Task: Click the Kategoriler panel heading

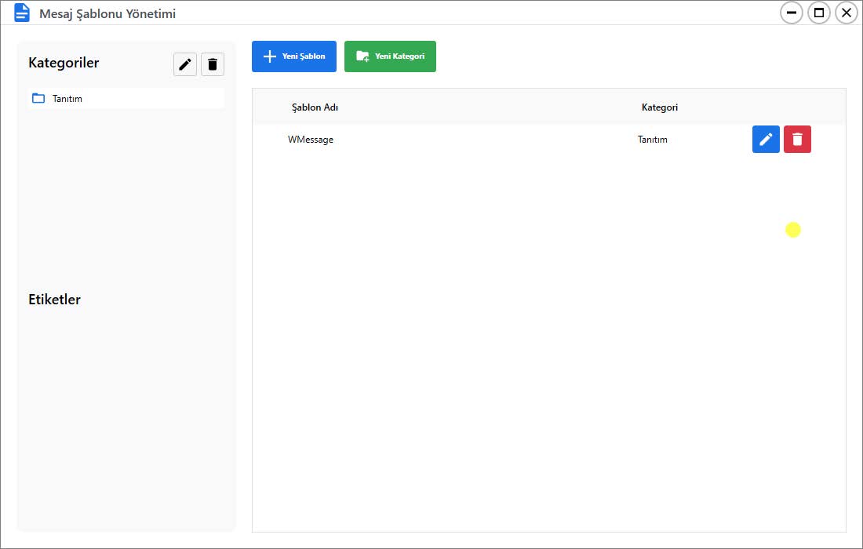Action: [x=64, y=63]
